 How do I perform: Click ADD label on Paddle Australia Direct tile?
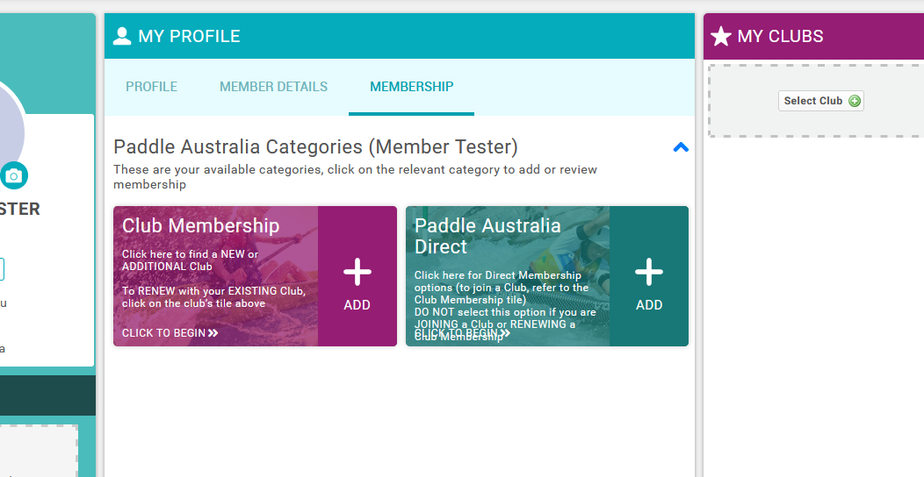648,305
